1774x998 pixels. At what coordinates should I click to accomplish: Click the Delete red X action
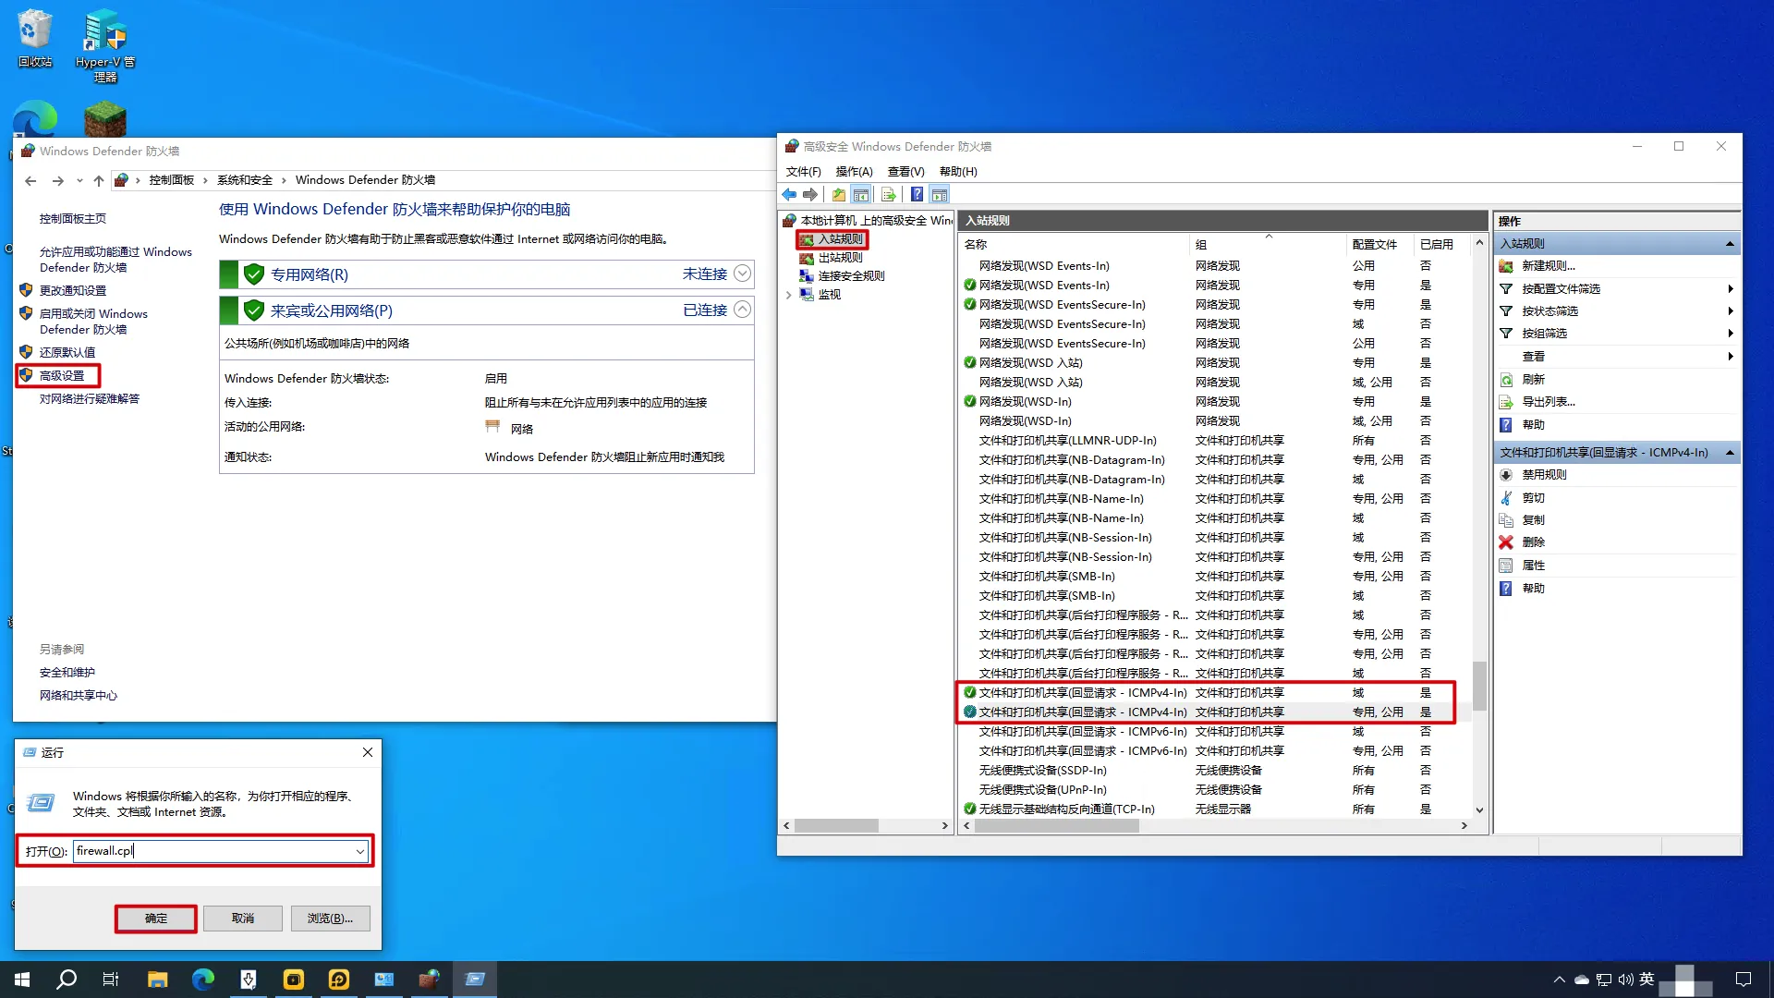click(1506, 542)
